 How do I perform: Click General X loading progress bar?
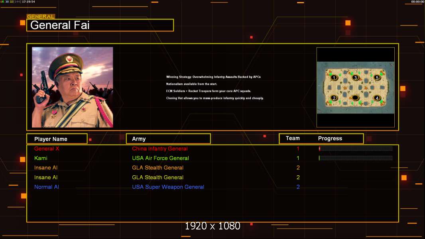tap(356, 149)
